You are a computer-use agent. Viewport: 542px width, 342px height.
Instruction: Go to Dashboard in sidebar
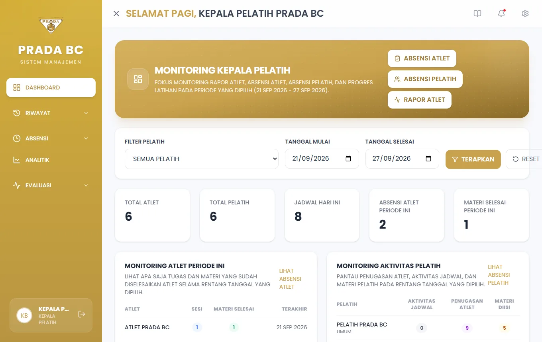(51, 87)
